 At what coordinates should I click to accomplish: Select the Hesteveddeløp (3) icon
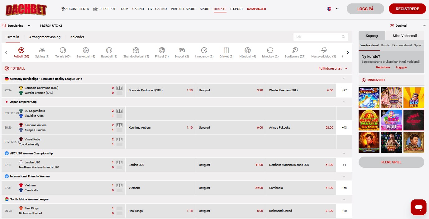click(324, 50)
